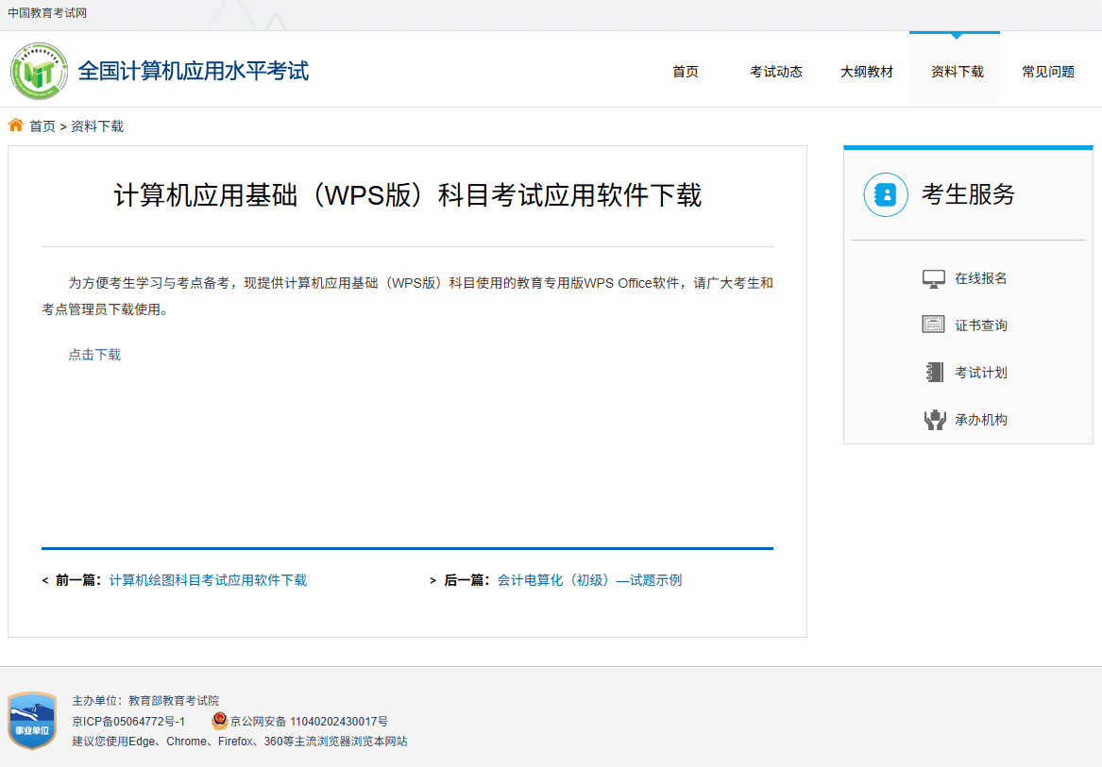Open the 资料下载 navigation tab
1102x767 pixels.
(957, 72)
